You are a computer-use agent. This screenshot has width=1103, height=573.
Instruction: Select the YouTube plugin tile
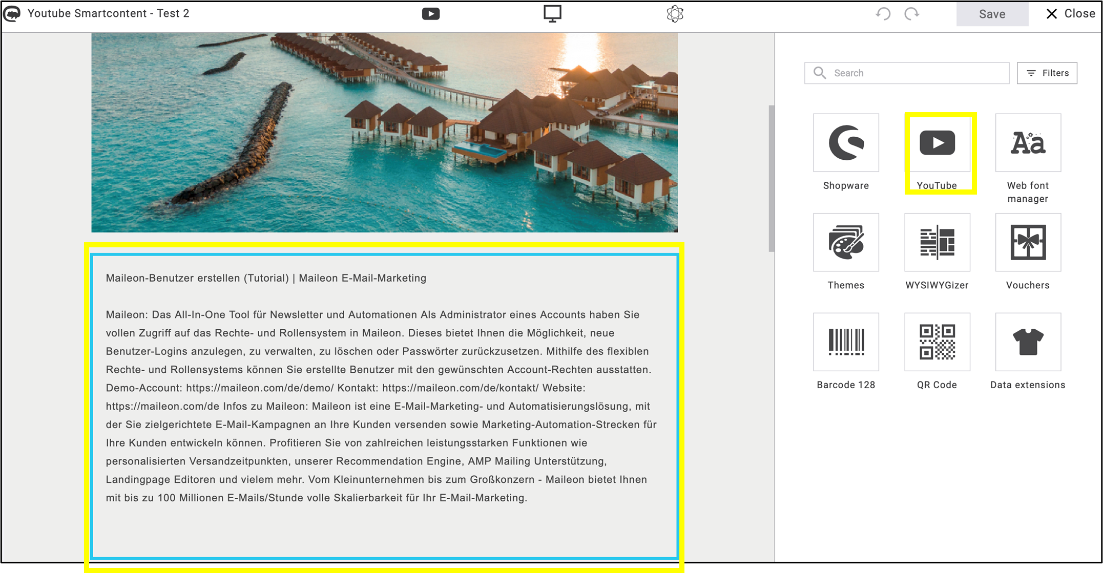pos(937,143)
